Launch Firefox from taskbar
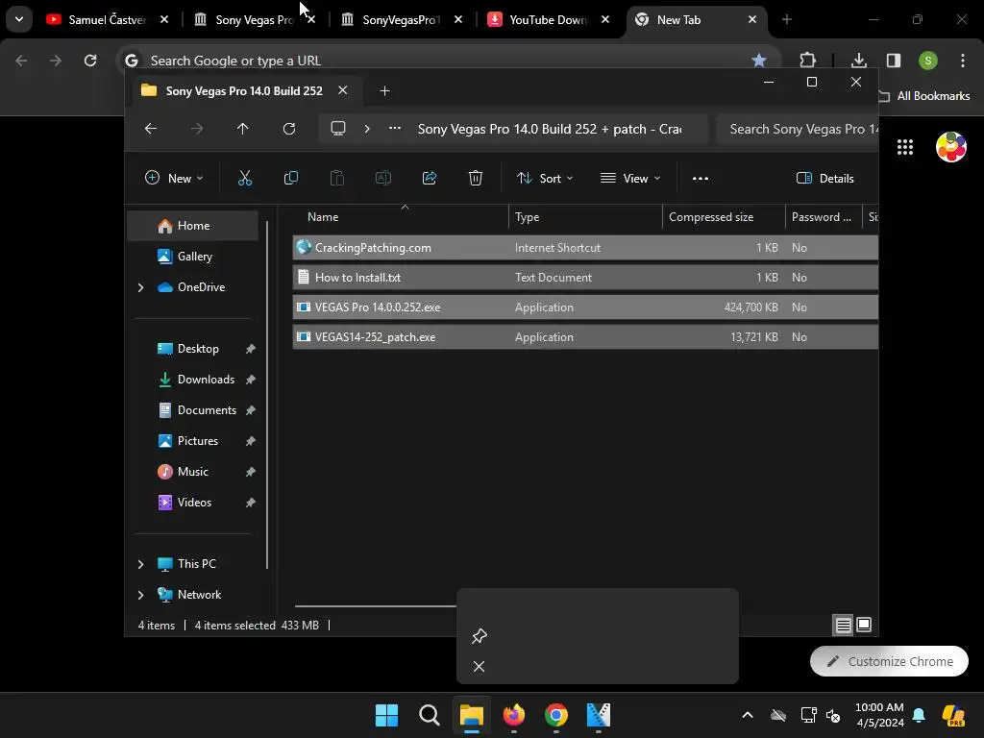The height and width of the screenshot is (738, 984). pyautogui.click(x=514, y=715)
